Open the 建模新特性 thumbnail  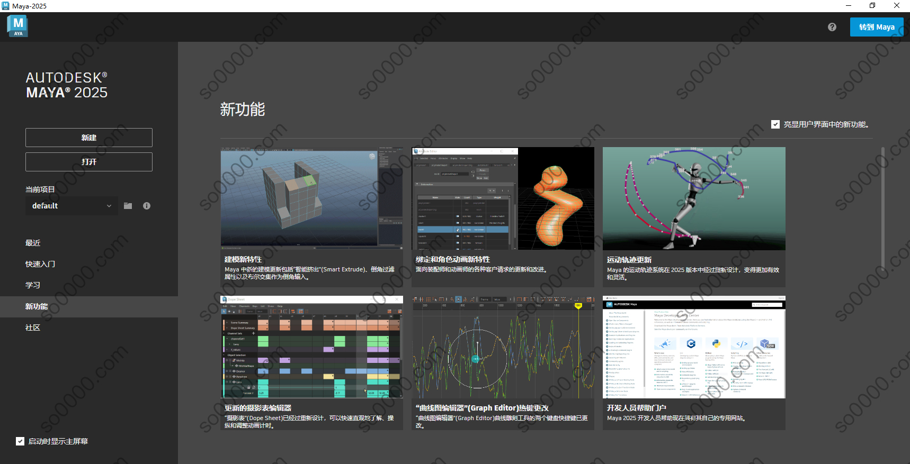(311, 198)
